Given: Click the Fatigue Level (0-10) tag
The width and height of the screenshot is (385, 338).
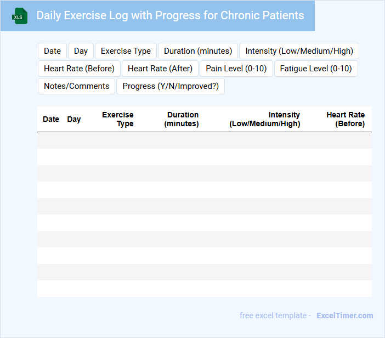Looking at the screenshot, I should point(316,69).
